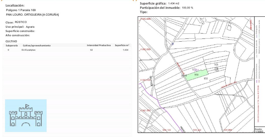
Task: Click parcel 168 on the map
Action: click(205, 79)
